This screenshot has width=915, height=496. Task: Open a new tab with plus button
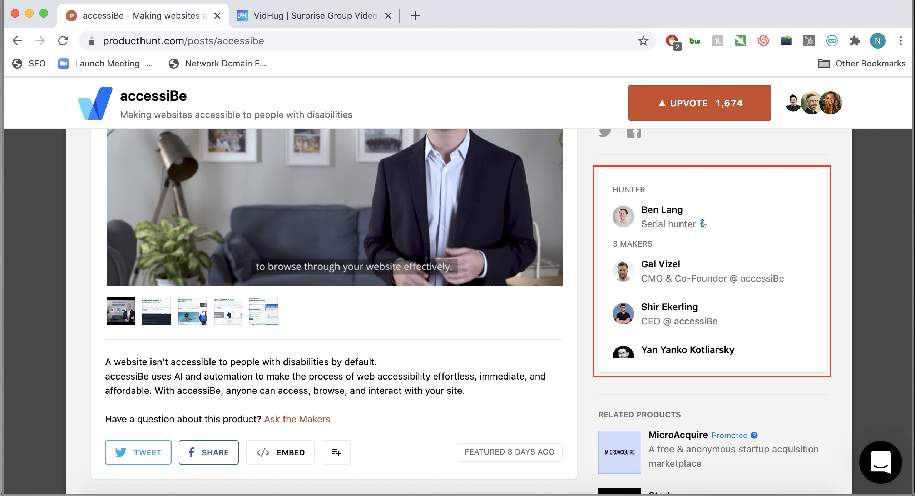[415, 16]
